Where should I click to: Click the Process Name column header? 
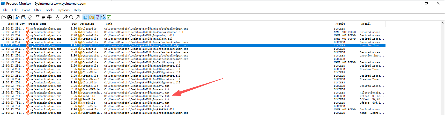(47, 24)
